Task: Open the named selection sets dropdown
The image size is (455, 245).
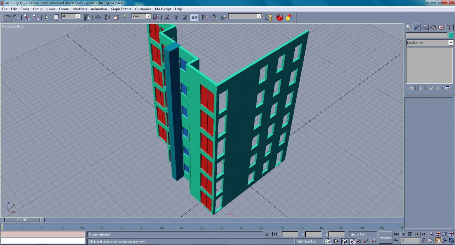Action: click(259, 16)
